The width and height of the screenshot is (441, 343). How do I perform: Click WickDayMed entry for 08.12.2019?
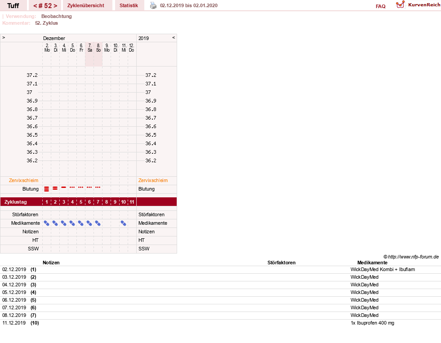pos(364,315)
